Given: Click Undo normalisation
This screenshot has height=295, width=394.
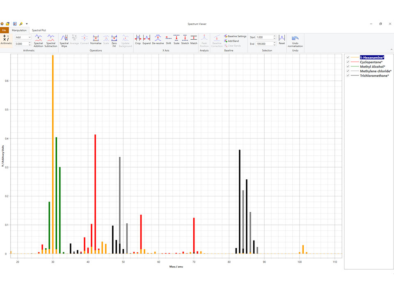Looking at the screenshot, I should pyautogui.click(x=295, y=41).
